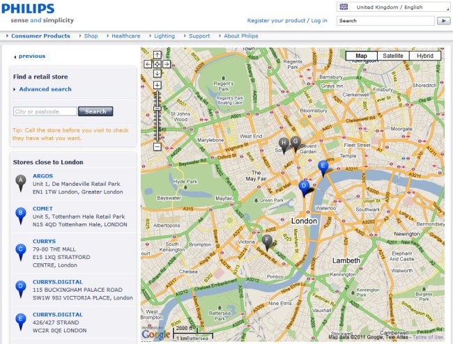Click 'Hyde Park' label on the map
The image size is (453, 344).
(185, 182)
